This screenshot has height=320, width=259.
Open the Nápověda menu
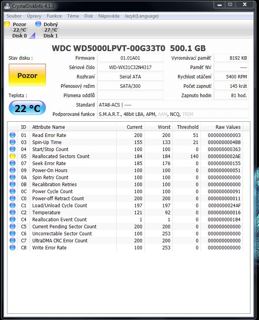click(x=109, y=16)
